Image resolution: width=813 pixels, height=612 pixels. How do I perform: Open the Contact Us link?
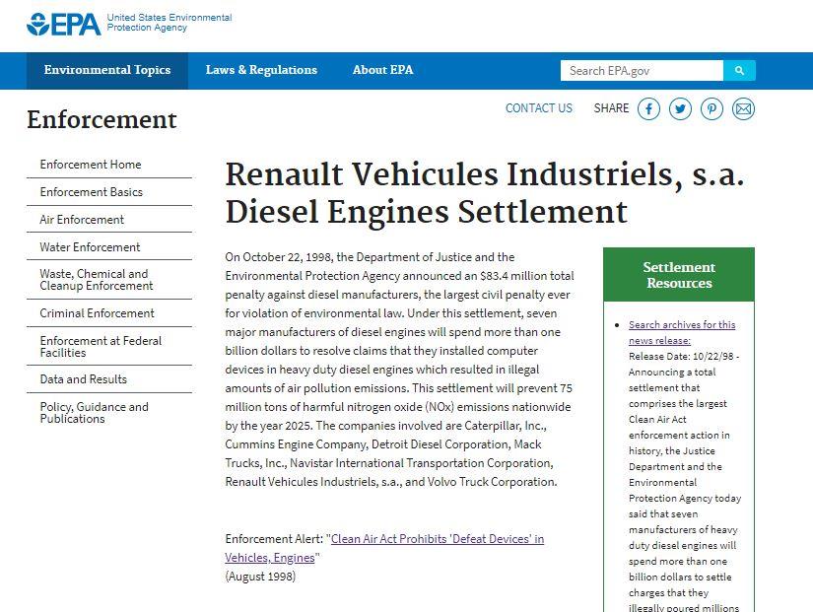[x=539, y=107]
